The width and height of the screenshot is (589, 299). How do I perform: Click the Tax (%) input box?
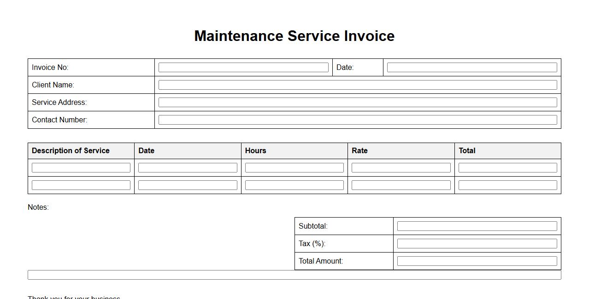tap(477, 244)
